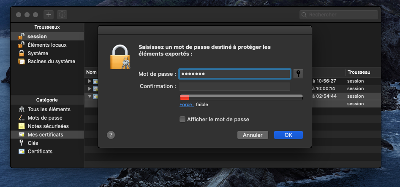This screenshot has width=400, height=187.
Task: Click the password strength indicator bar
Action: click(x=241, y=97)
